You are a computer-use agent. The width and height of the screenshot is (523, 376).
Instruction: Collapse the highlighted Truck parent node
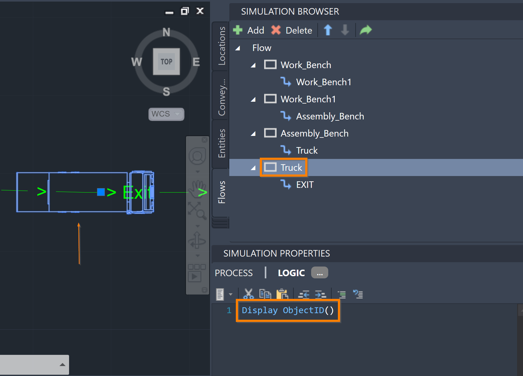[x=253, y=168]
